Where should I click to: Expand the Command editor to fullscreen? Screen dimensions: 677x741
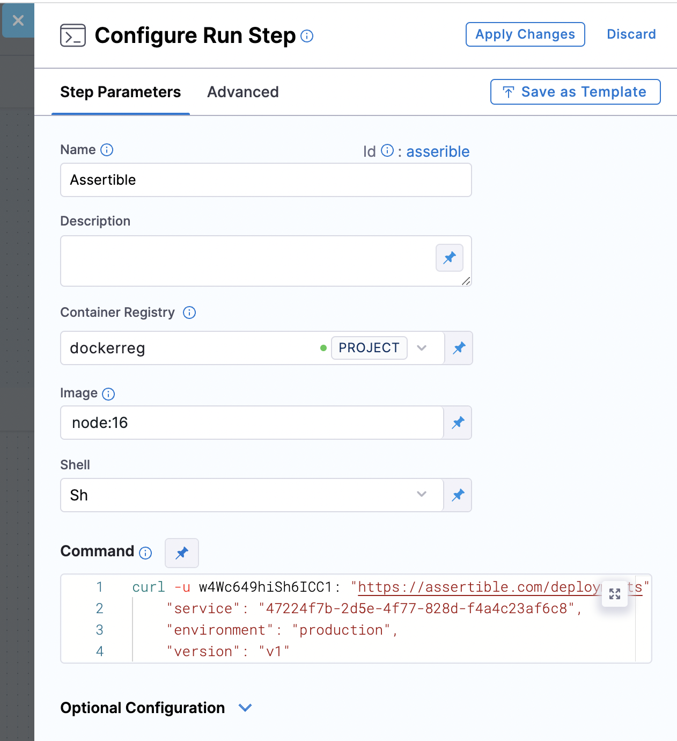615,594
